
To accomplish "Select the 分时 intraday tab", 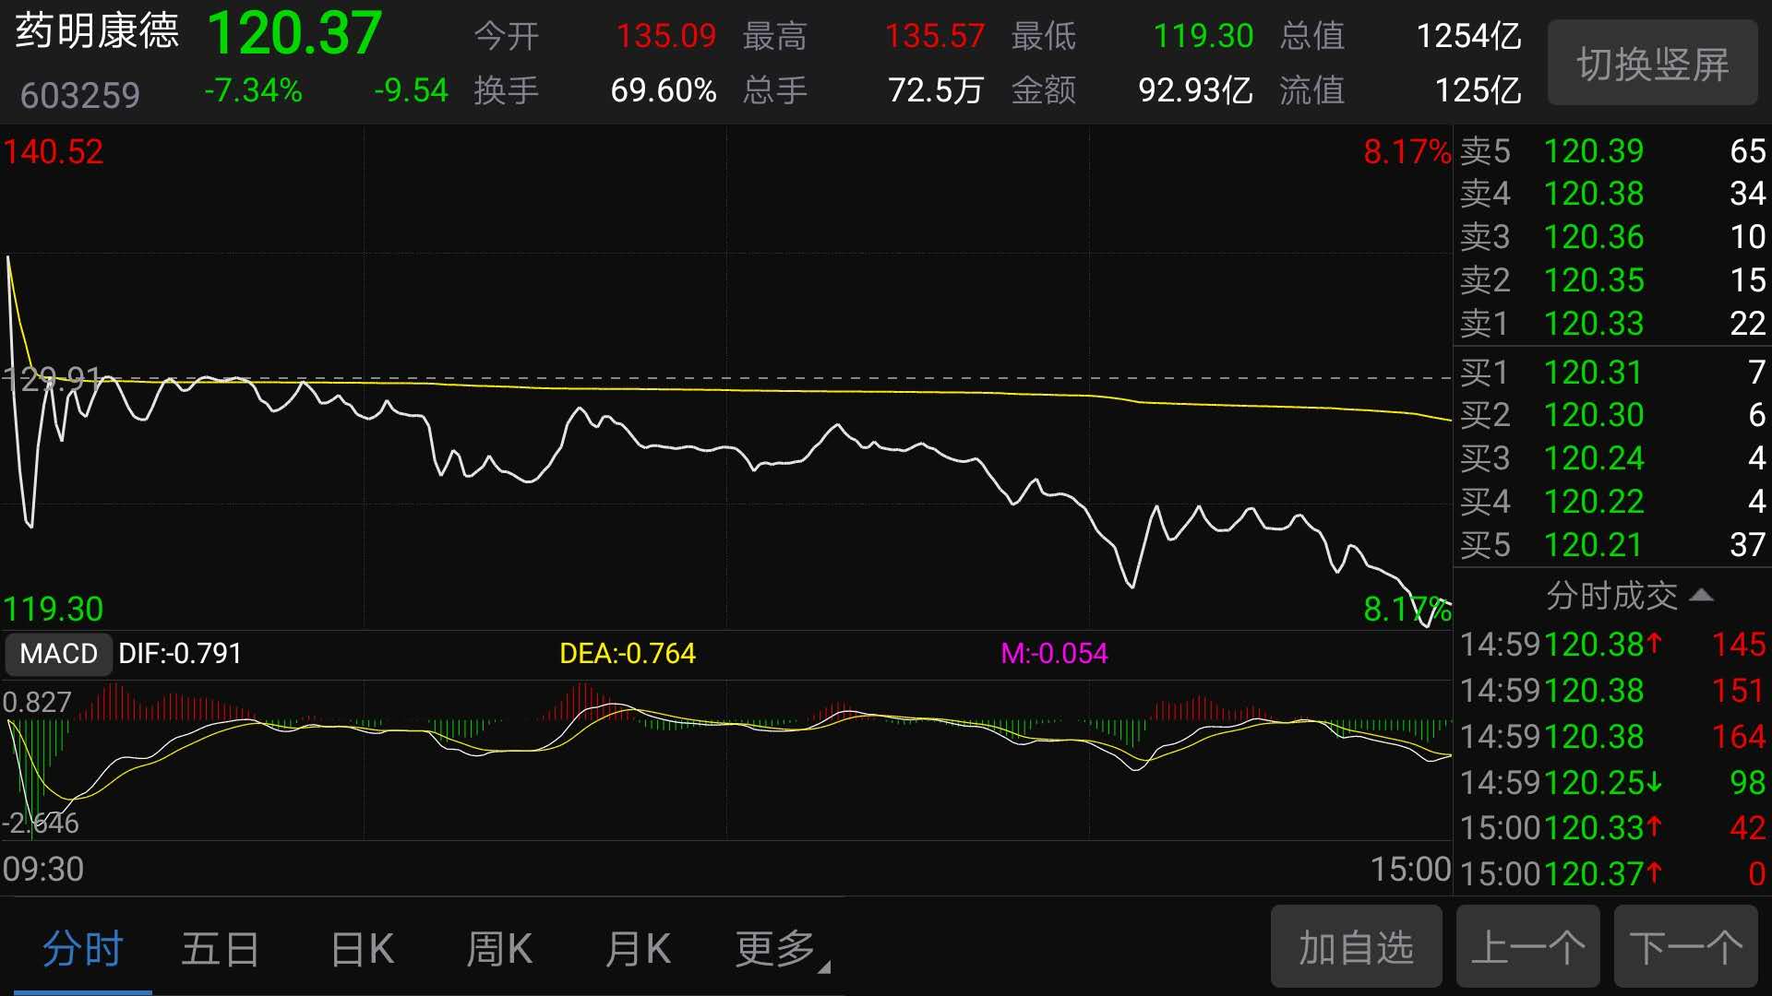I will [82, 949].
